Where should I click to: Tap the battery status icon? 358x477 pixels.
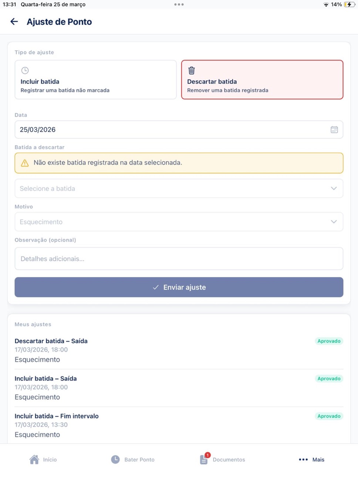[349, 4]
